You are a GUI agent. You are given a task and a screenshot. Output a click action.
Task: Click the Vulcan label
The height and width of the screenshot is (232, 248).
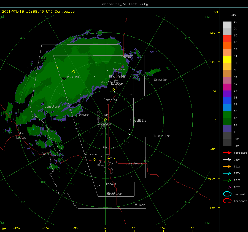pos(140,205)
